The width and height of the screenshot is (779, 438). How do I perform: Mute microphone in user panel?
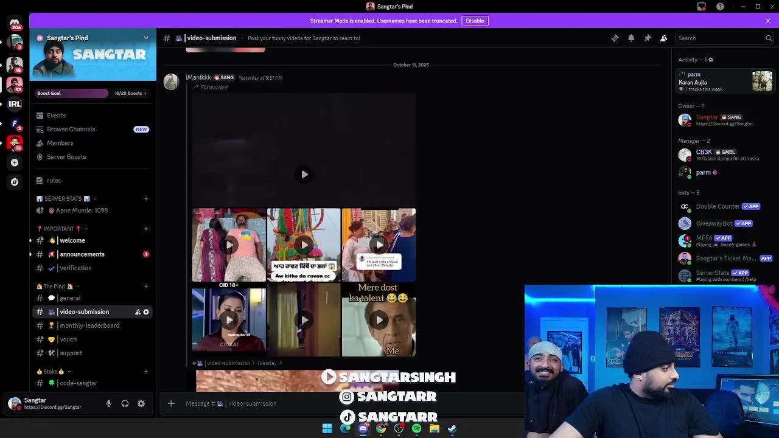(x=108, y=403)
